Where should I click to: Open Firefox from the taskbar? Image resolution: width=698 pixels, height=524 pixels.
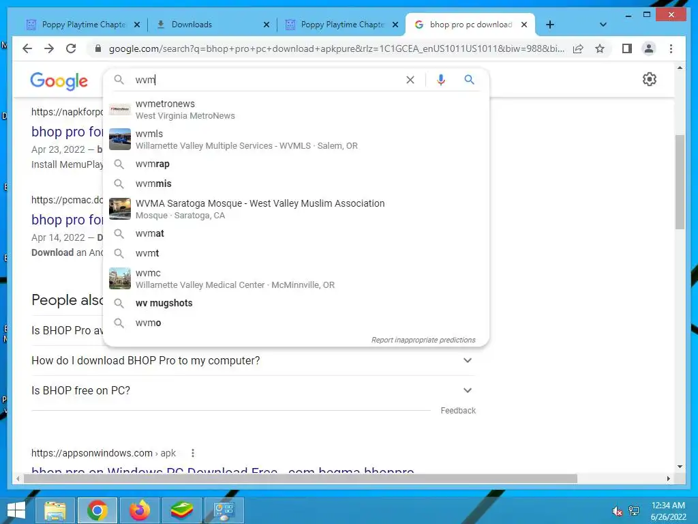click(140, 510)
